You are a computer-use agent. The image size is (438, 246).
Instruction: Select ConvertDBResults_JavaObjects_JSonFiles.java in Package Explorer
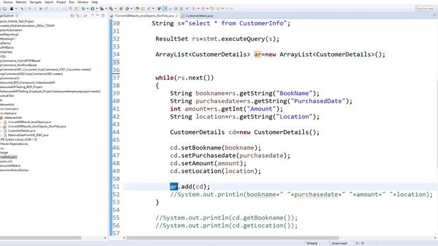tap(37, 126)
